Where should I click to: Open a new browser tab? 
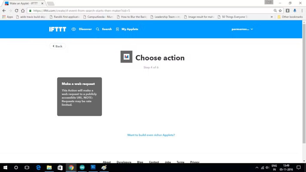(51, 4)
